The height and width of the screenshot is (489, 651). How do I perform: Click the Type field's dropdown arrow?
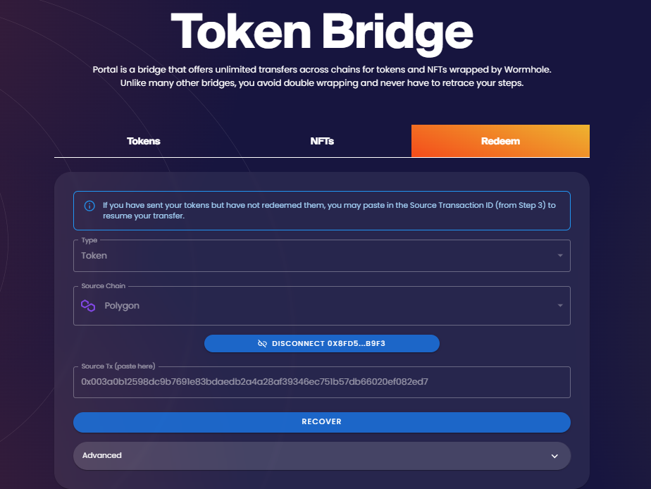pos(560,256)
